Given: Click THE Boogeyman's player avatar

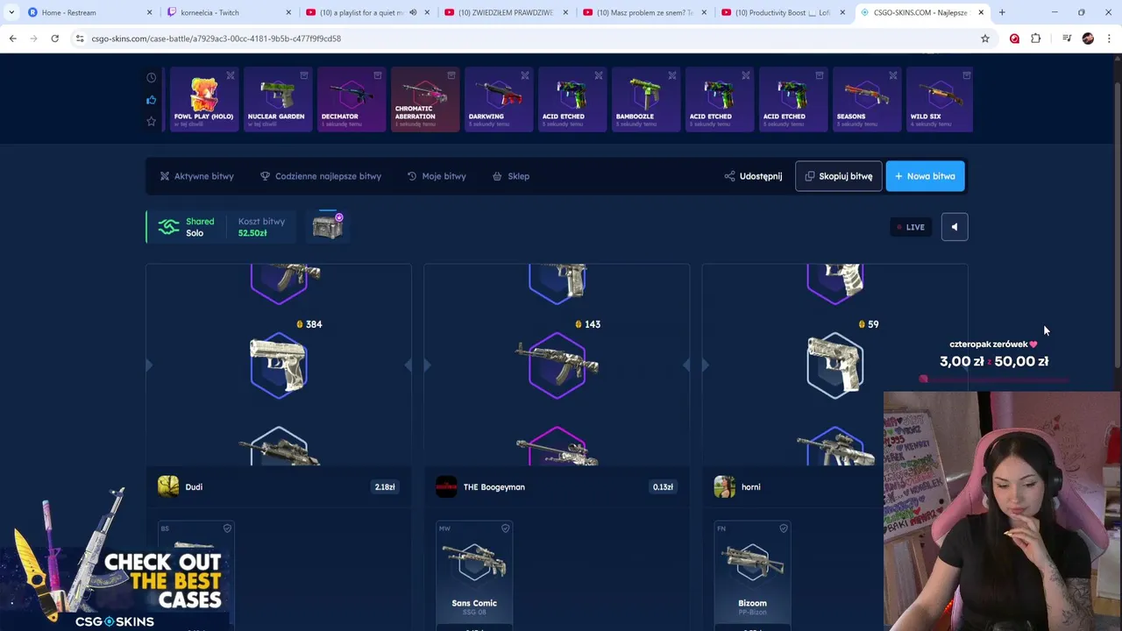Looking at the screenshot, I should [446, 486].
